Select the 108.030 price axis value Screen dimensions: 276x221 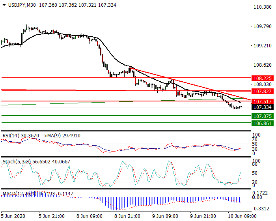(263, 84)
